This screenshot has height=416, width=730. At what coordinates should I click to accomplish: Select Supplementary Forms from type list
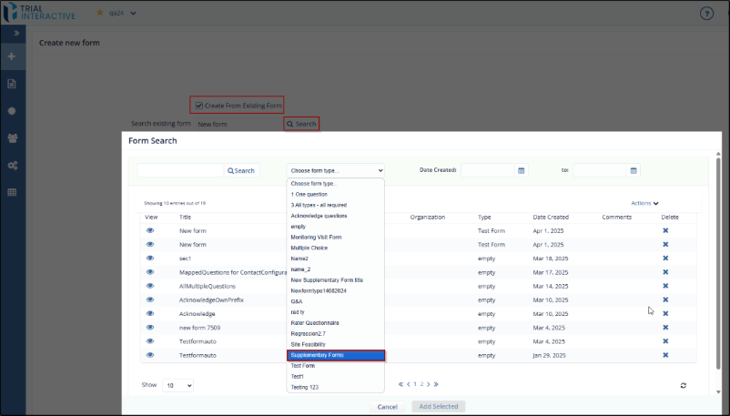[336, 355]
